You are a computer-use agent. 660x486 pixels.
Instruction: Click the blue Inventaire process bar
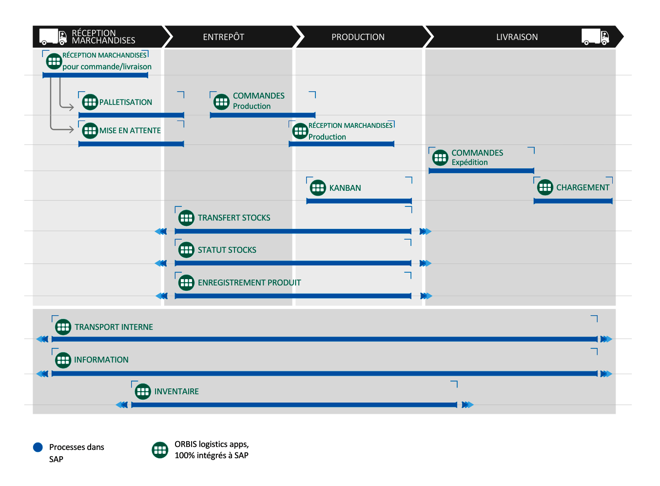pos(294,405)
